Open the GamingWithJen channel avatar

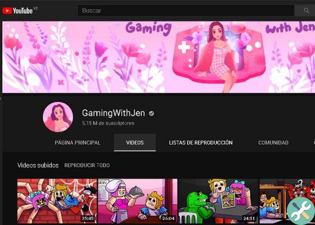[x=58, y=117]
